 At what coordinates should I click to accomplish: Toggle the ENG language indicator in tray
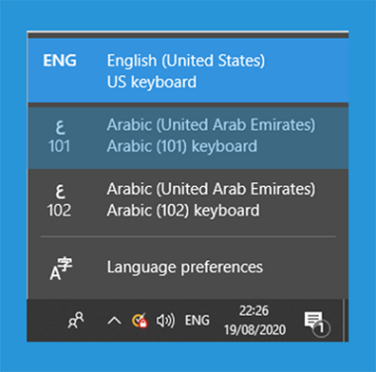197,321
